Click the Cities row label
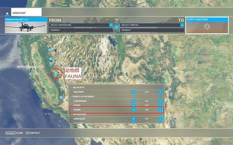 click(x=77, y=105)
